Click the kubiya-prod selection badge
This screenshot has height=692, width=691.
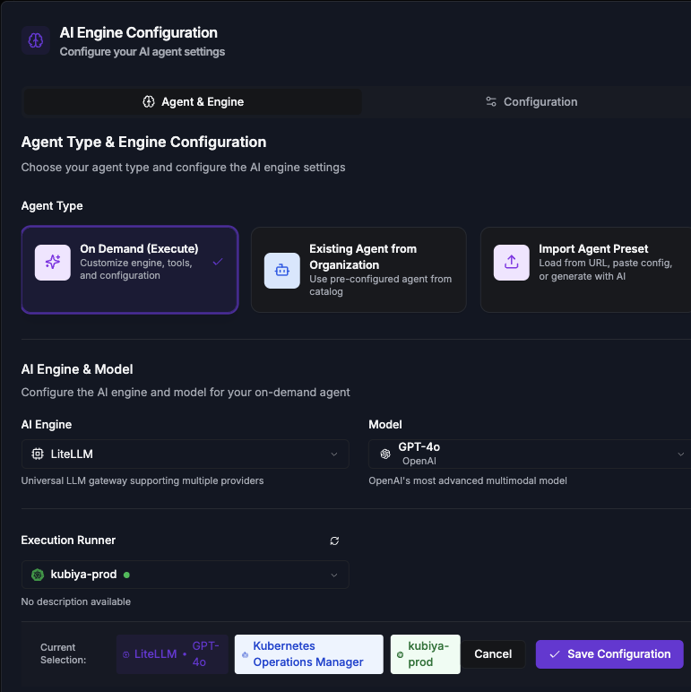[x=426, y=654]
